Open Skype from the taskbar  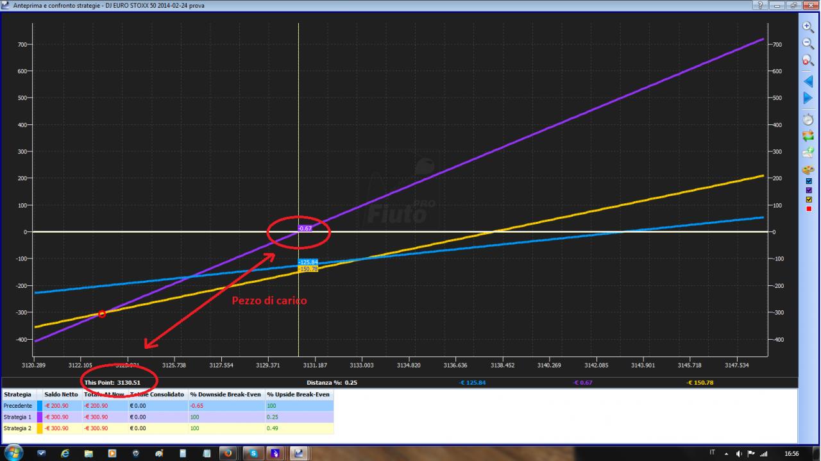(254, 453)
